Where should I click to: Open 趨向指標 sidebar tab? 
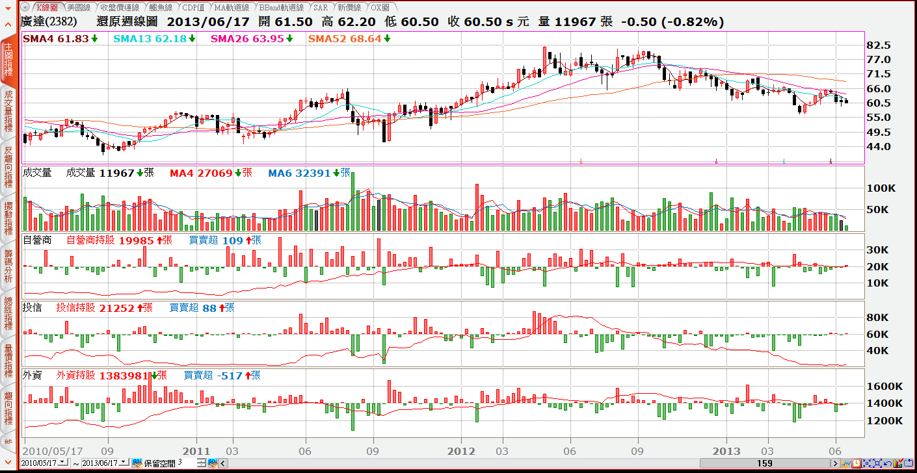(8, 409)
